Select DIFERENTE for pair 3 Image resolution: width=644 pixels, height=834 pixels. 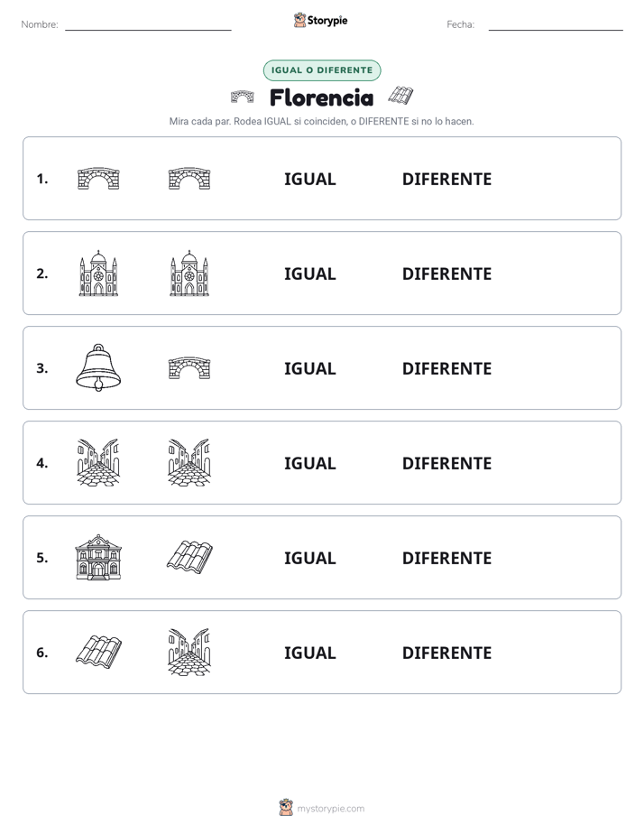point(446,368)
